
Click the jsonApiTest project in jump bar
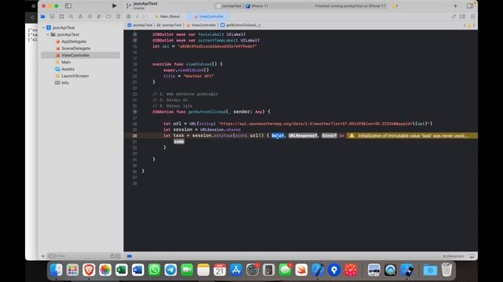(140, 25)
